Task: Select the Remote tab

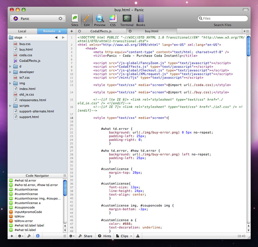Action: pyautogui.click(x=49, y=31)
